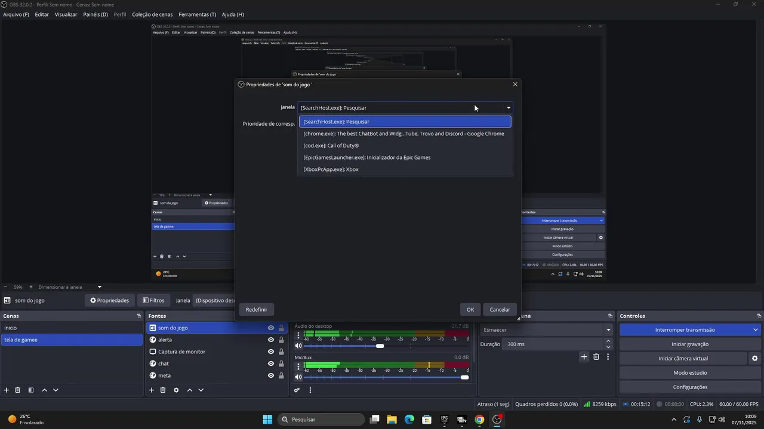Open the Arquivo (F) menu
The height and width of the screenshot is (429, 764).
[16, 14]
